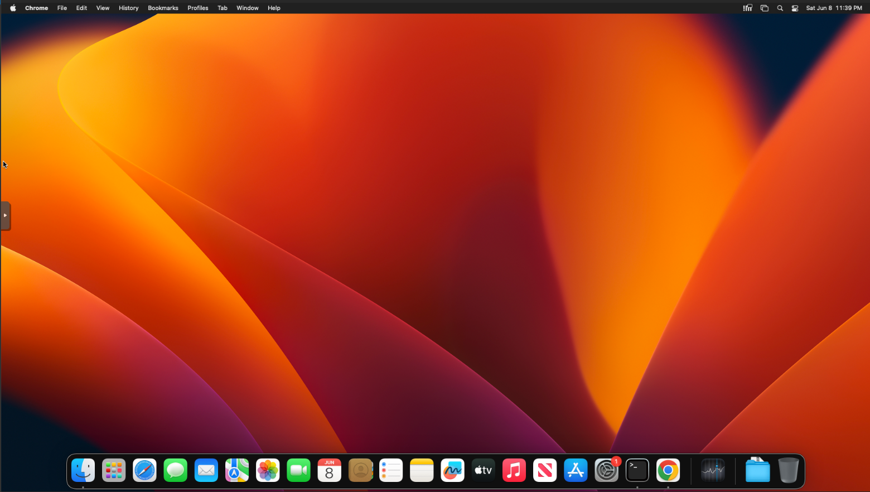Open the Tab menu
Screen dimensions: 870x492
pos(223,8)
